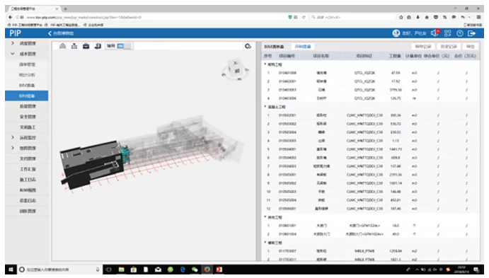Go back via the header back arrow link

tap(61, 33)
